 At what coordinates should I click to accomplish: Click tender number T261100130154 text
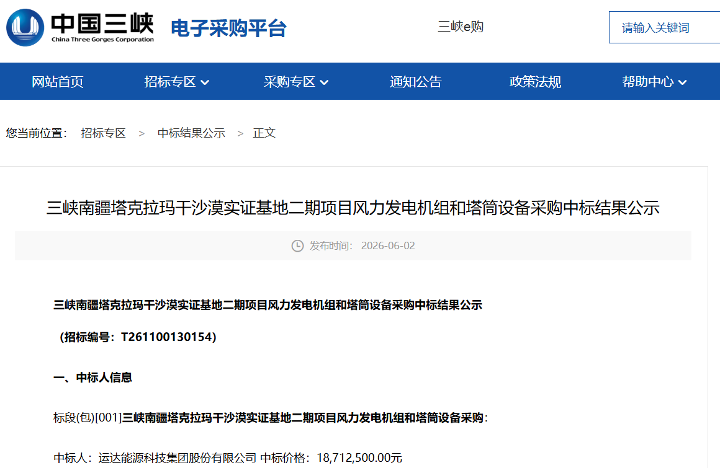pos(166,337)
